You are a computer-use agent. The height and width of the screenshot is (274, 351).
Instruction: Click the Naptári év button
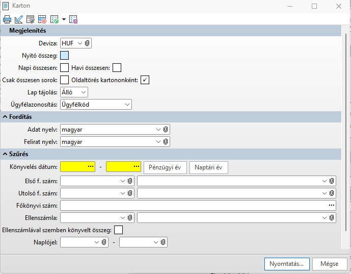coord(209,167)
